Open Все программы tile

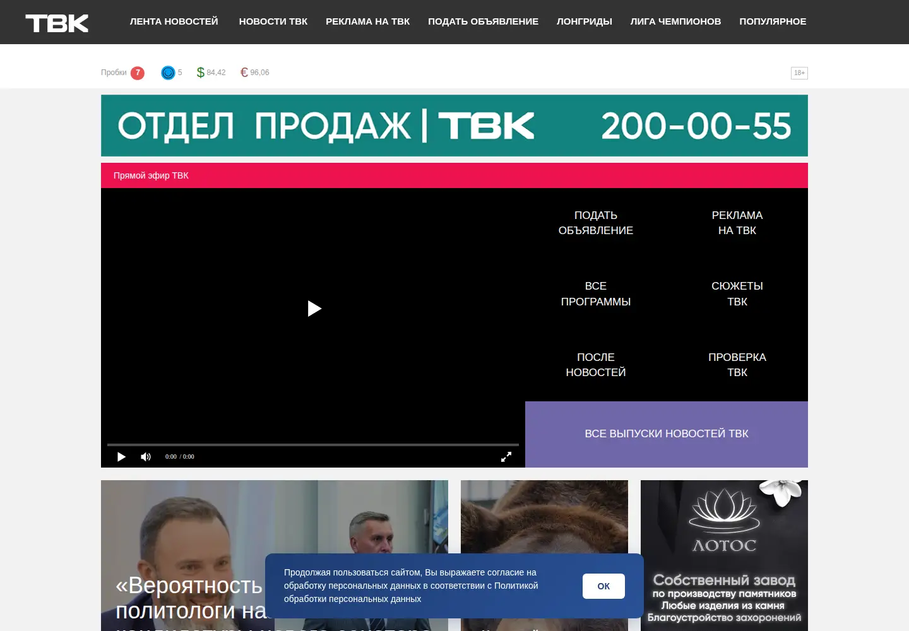(596, 294)
